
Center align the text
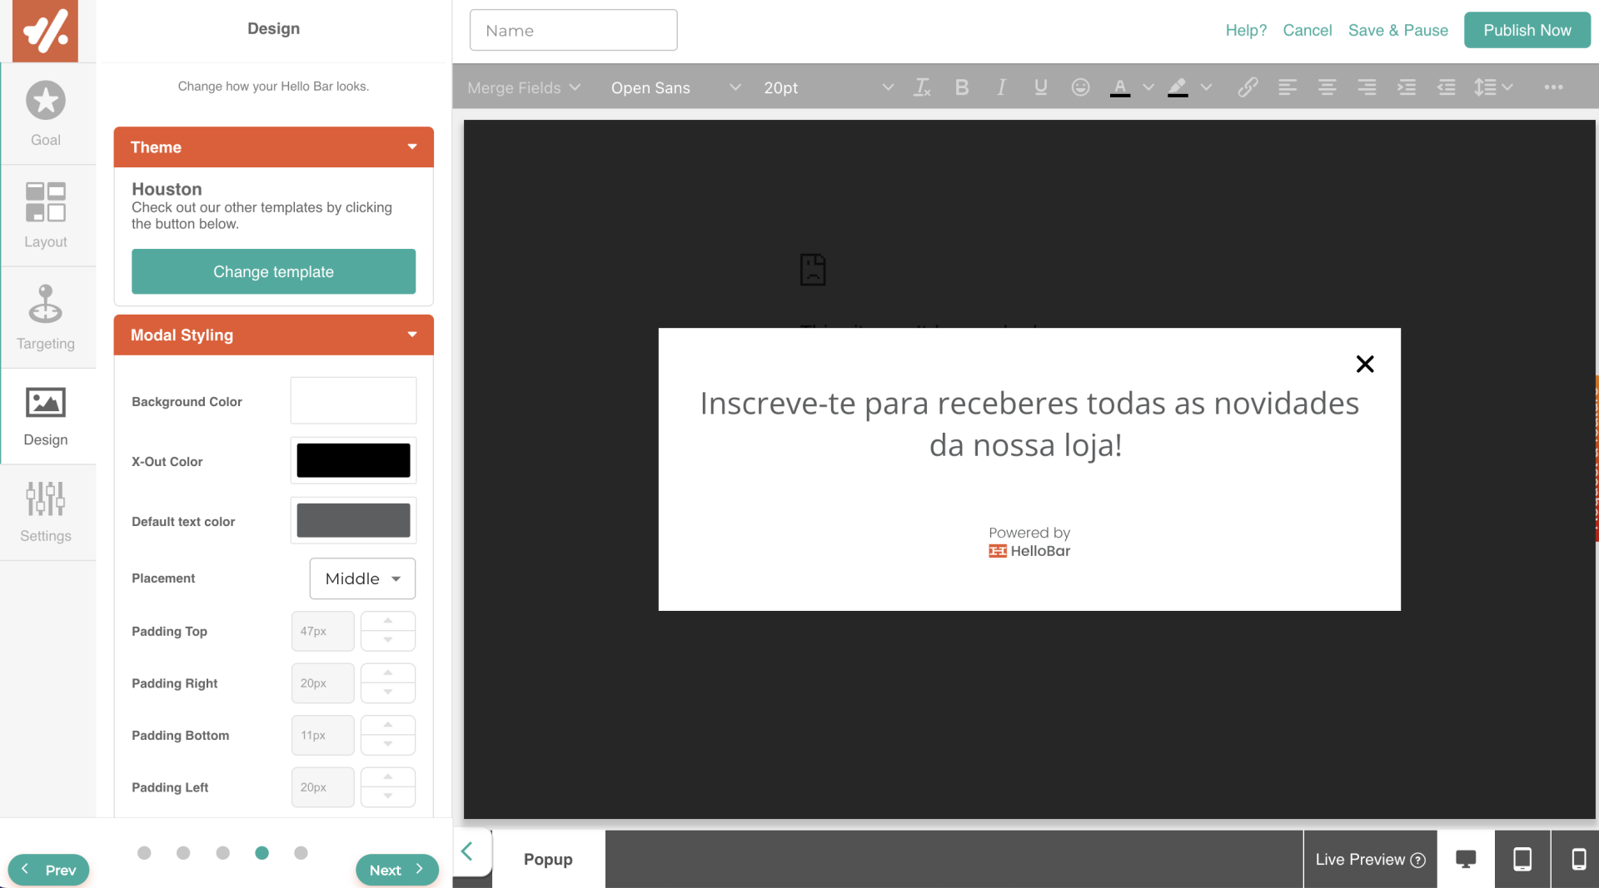(1327, 87)
